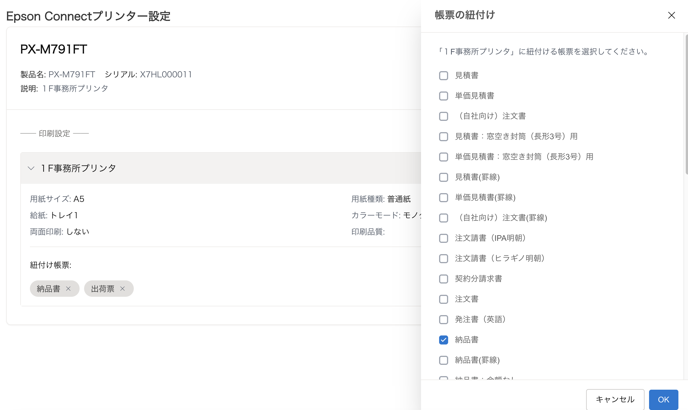Select 見積書：窓空き封筒（長形3号）用 checkbox

(444, 137)
